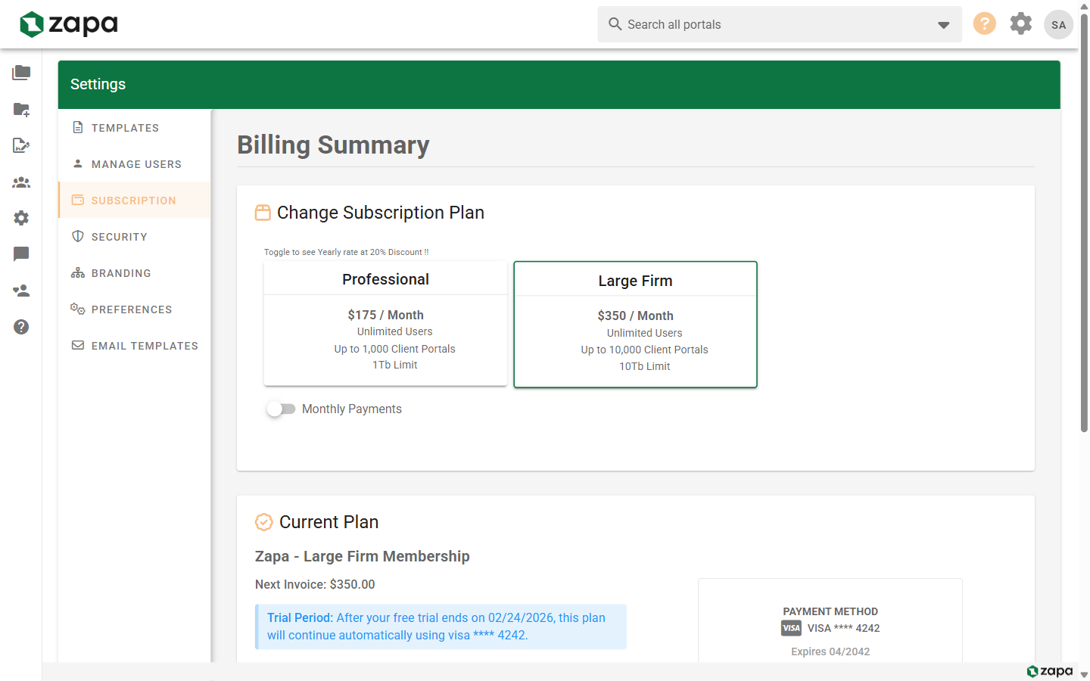Image resolution: width=1090 pixels, height=681 pixels.
Task: Toggle the Monthly Payments switch
Action: [281, 409]
